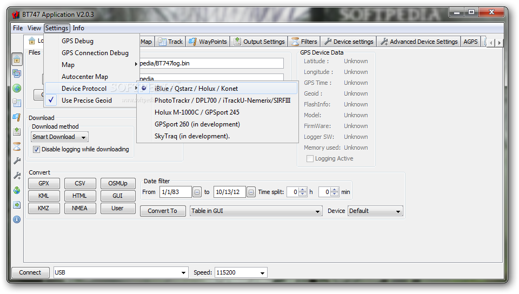Viewport: 519px width, 294px height.
Task: Open the Filters tab
Action: [x=304, y=41]
